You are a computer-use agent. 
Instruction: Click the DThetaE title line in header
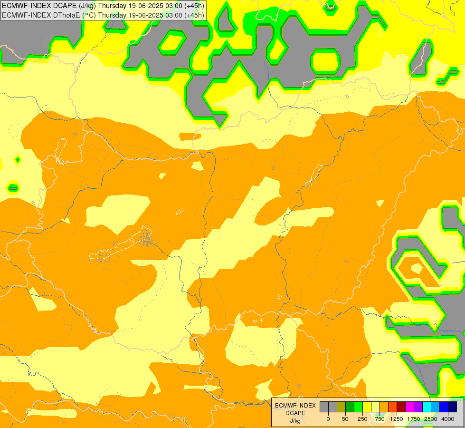[103, 15]
